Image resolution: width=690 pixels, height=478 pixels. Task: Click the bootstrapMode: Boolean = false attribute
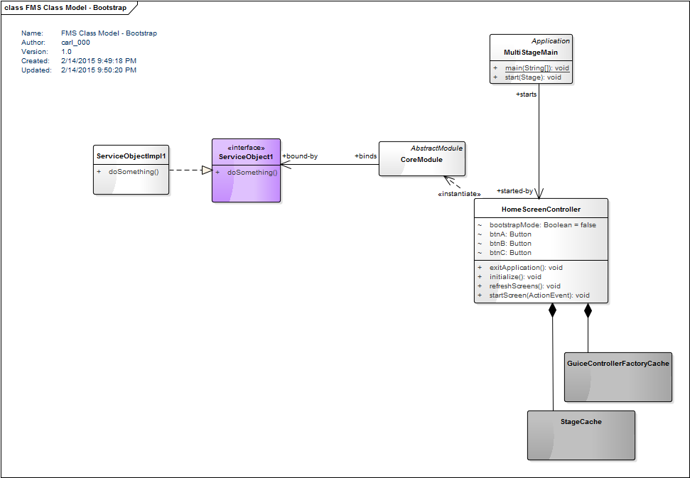click(543, 225)
